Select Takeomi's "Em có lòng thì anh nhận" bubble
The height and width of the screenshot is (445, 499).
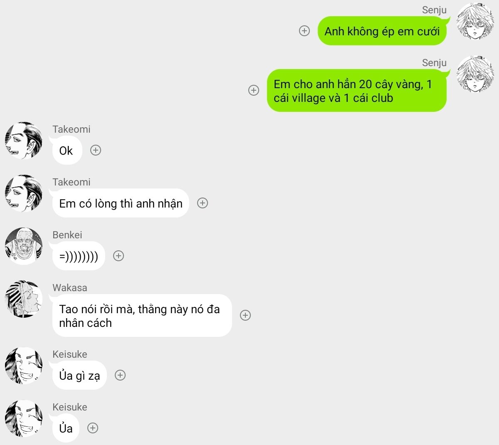(x=121, y=203)
